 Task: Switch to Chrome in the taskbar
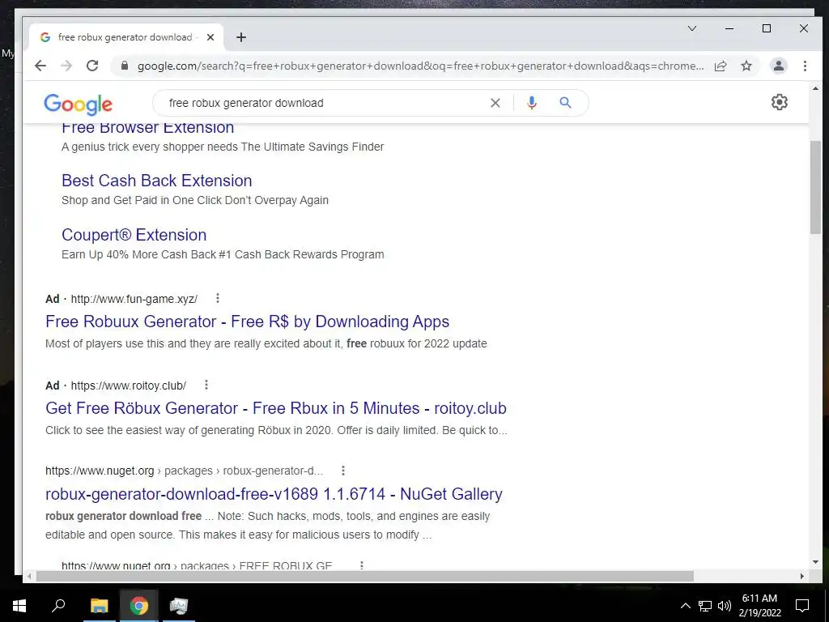pyautogui.click(x=139, y=606)
